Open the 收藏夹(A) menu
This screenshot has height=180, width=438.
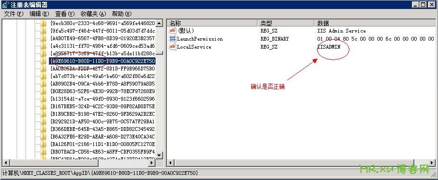tap(93, 14)
